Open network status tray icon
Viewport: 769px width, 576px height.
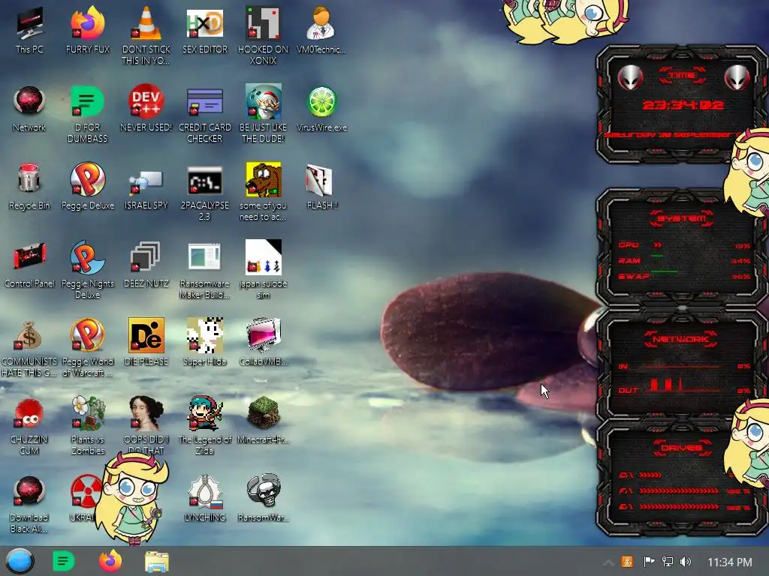tap(667, 562)
